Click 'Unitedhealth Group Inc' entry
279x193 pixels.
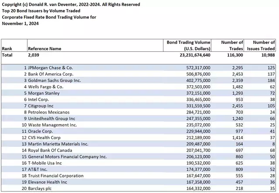click(51, 119)
